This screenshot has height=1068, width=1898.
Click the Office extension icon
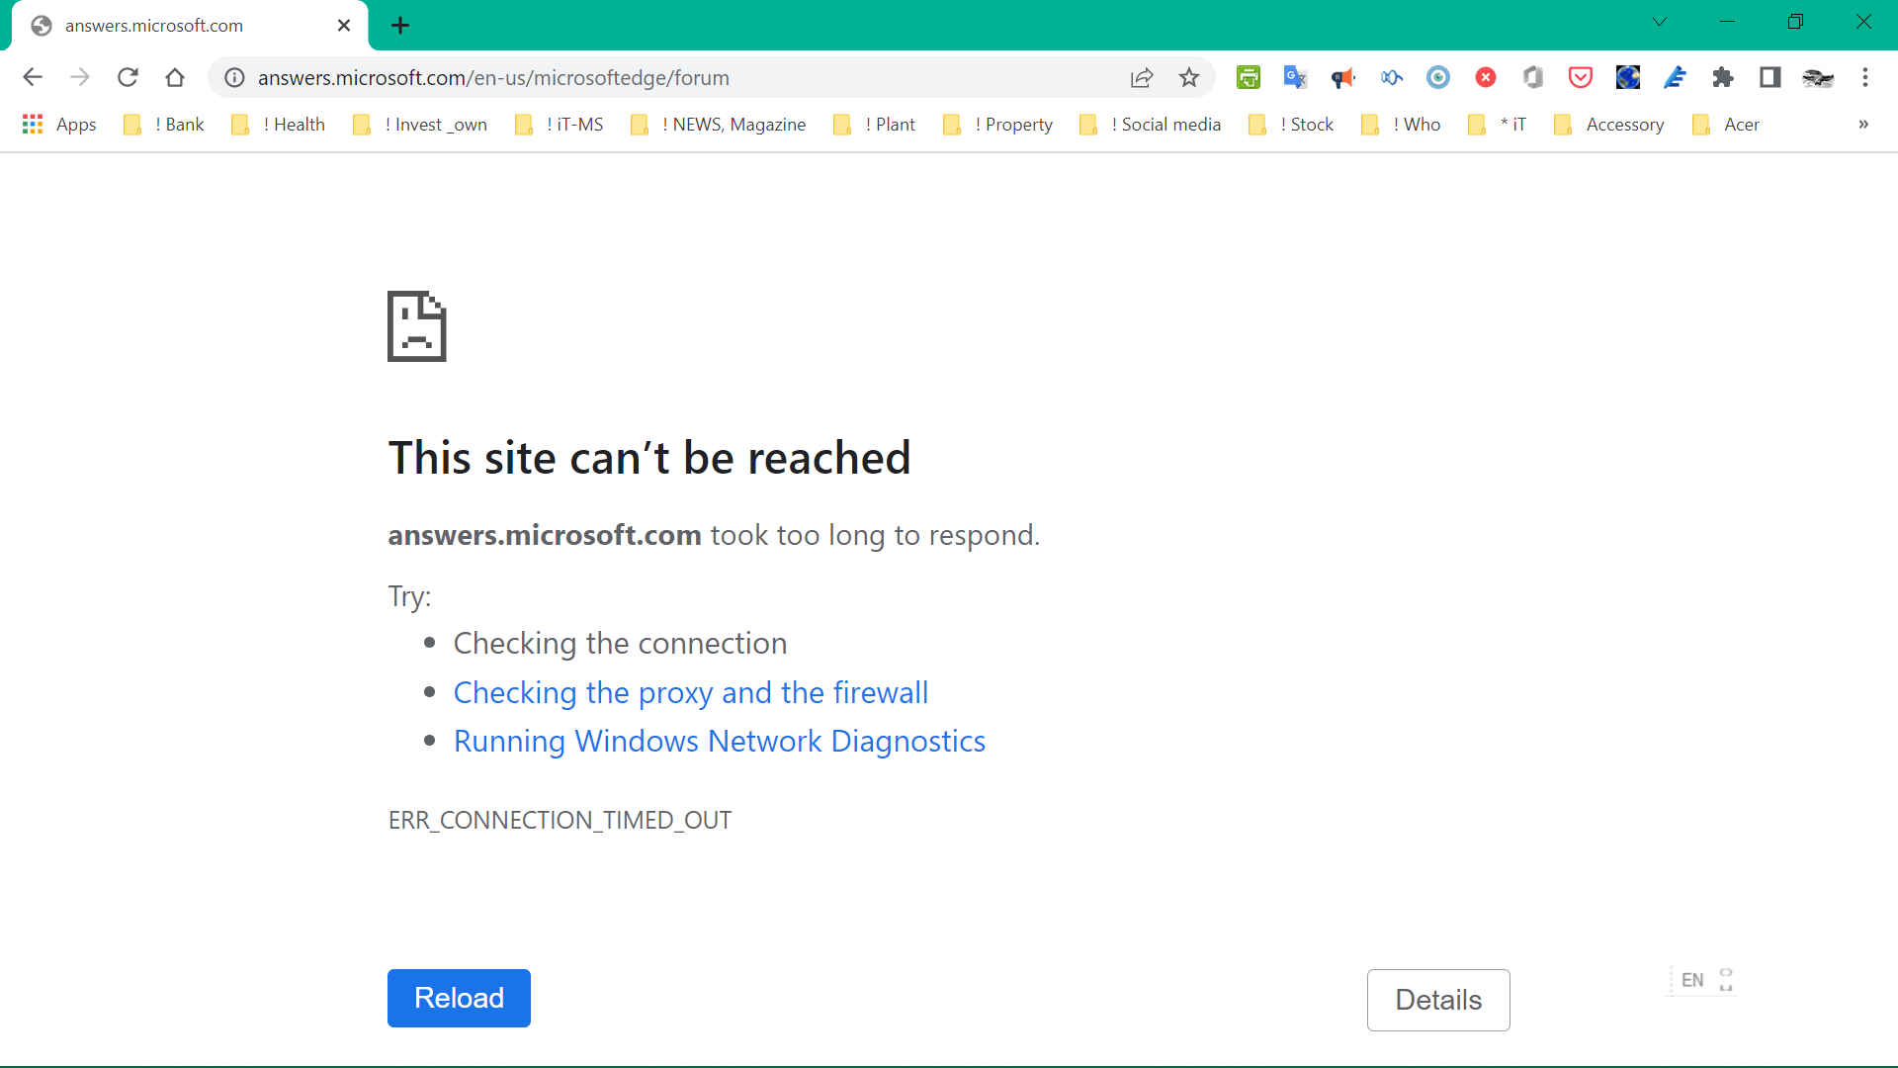(x=1532, y=77)
